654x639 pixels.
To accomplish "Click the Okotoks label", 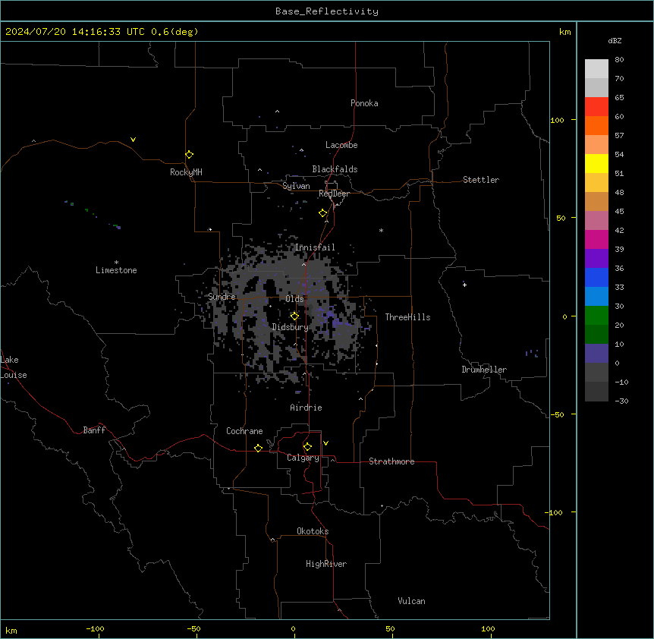I will (x=313, y=531).
